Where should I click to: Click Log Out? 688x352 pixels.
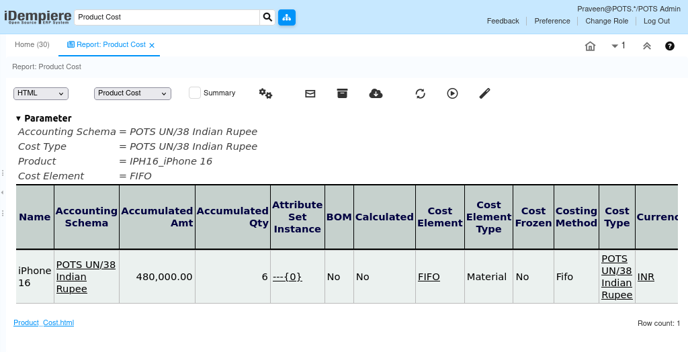pyautogui.click(x=656, y=21)
